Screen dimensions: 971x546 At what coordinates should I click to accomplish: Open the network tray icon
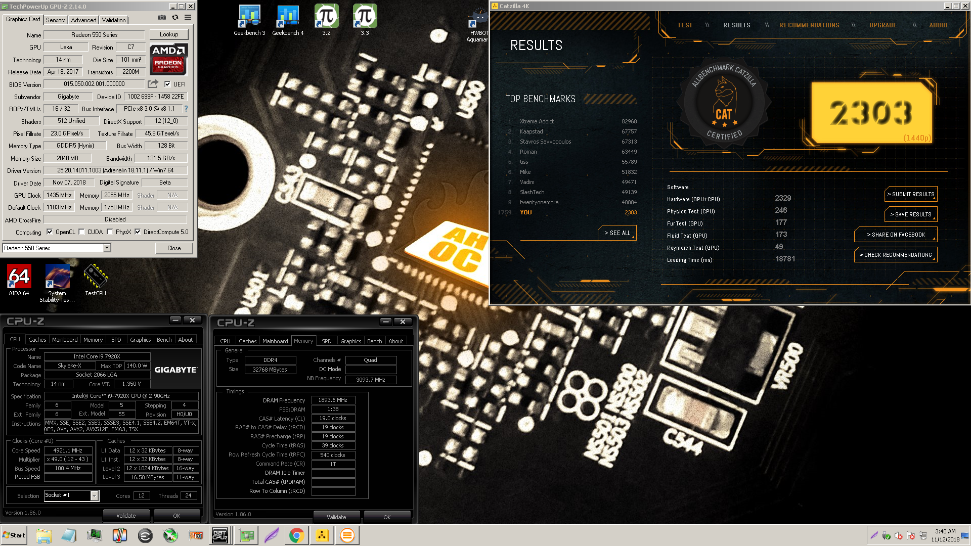tap(923, 536)
